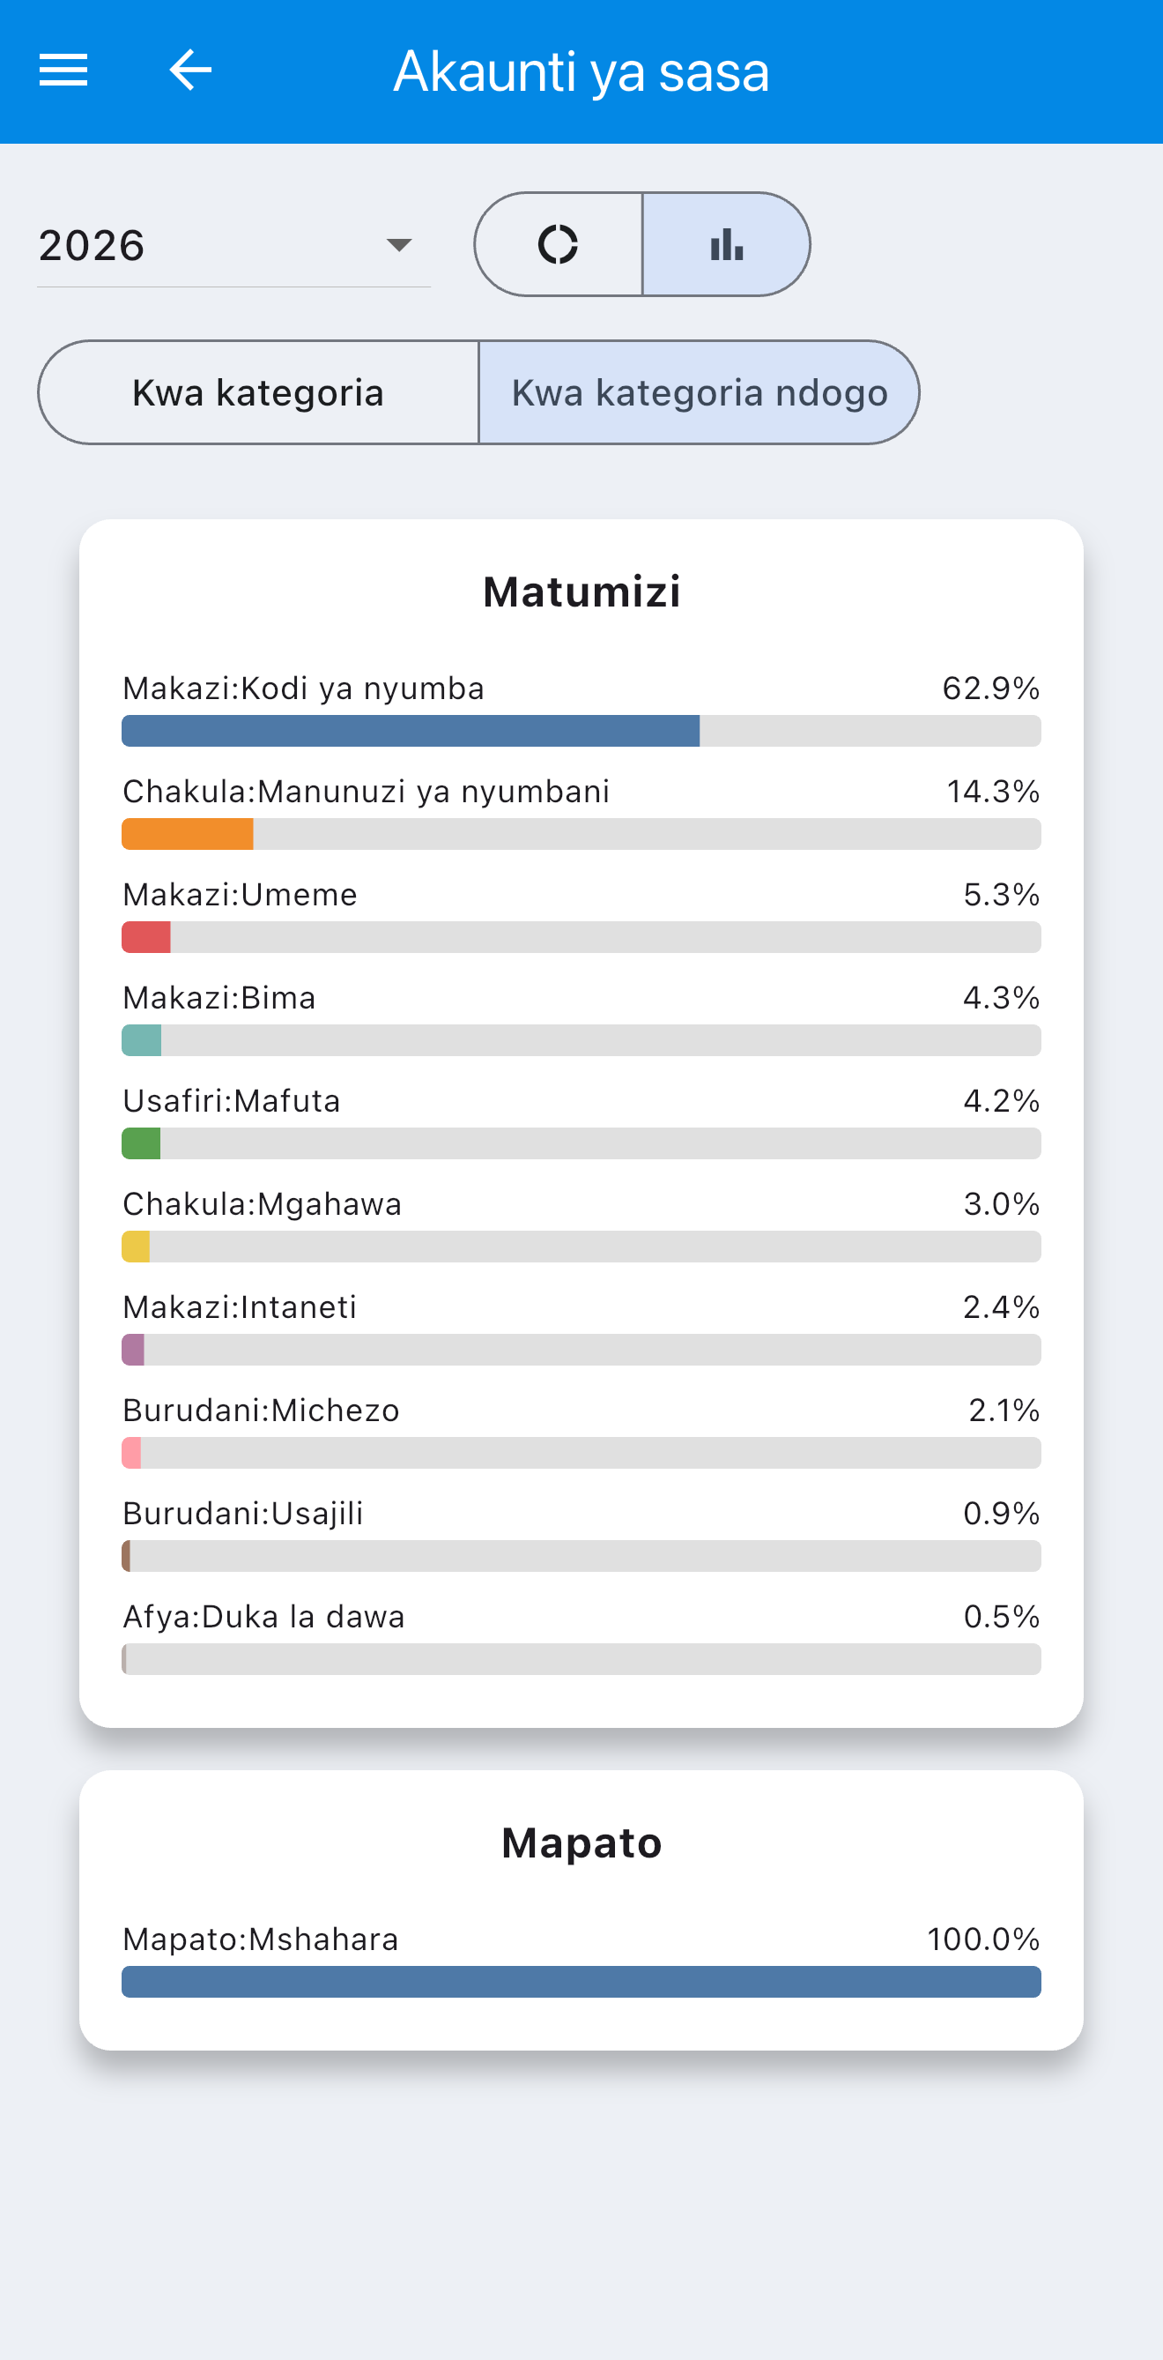This screenshot has width=1163, height=2360.
Task: Tap the Matumizi card heading
Action: coord(581,592)
